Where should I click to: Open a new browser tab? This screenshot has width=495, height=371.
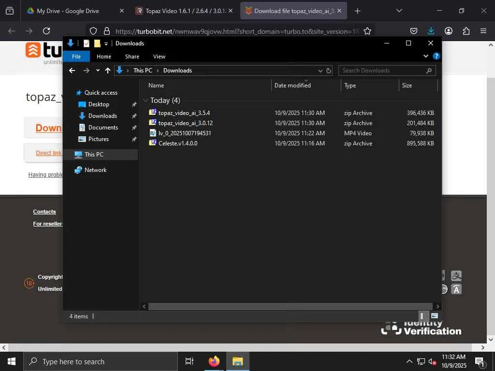pyautogui.click(x=357, y=11)
